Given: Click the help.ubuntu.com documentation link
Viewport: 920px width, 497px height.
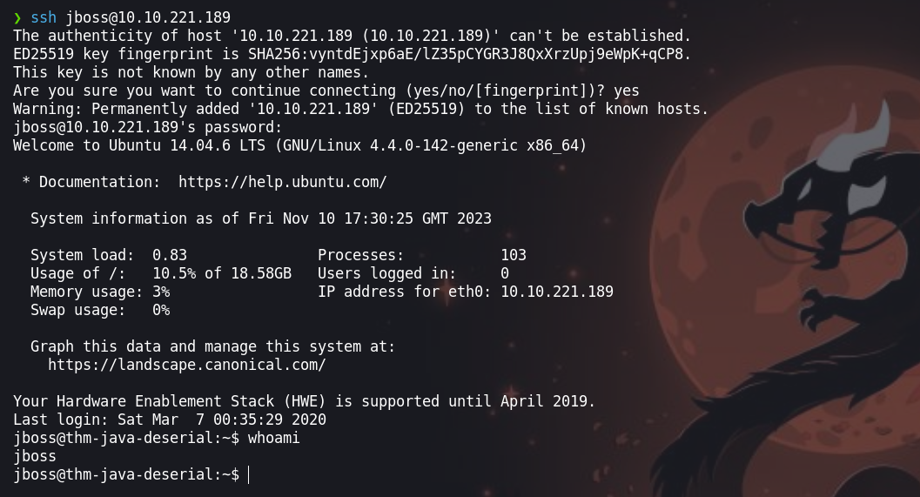Looking at the screenshot, I should tap(282, 182).
